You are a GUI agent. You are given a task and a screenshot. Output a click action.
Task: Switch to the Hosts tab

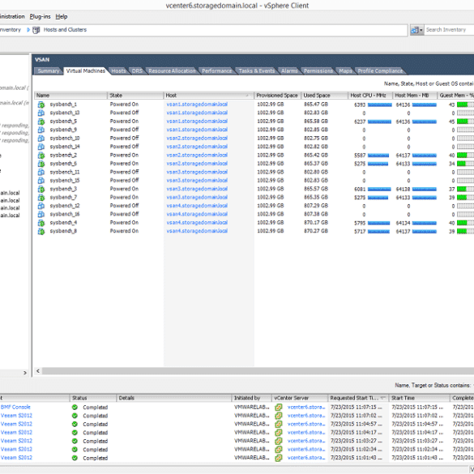118,71
